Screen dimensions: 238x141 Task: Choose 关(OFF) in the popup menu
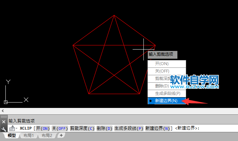[162, 71]
